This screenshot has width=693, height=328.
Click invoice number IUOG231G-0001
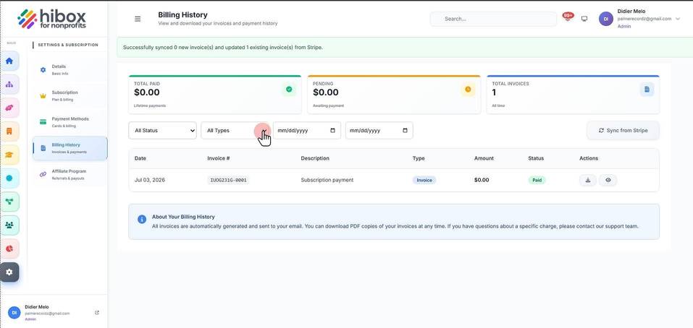tap(229, 180)
